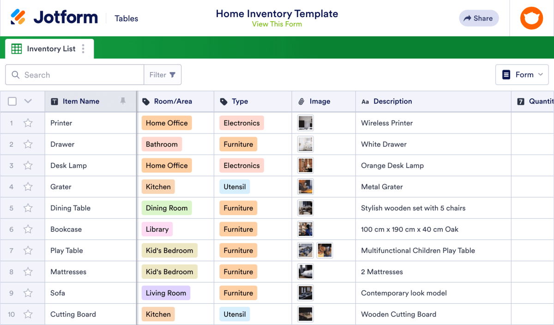Click the pin icon on Item Name column
The width and height of the screenshot is (554, 325).
(x=123, y=101)
